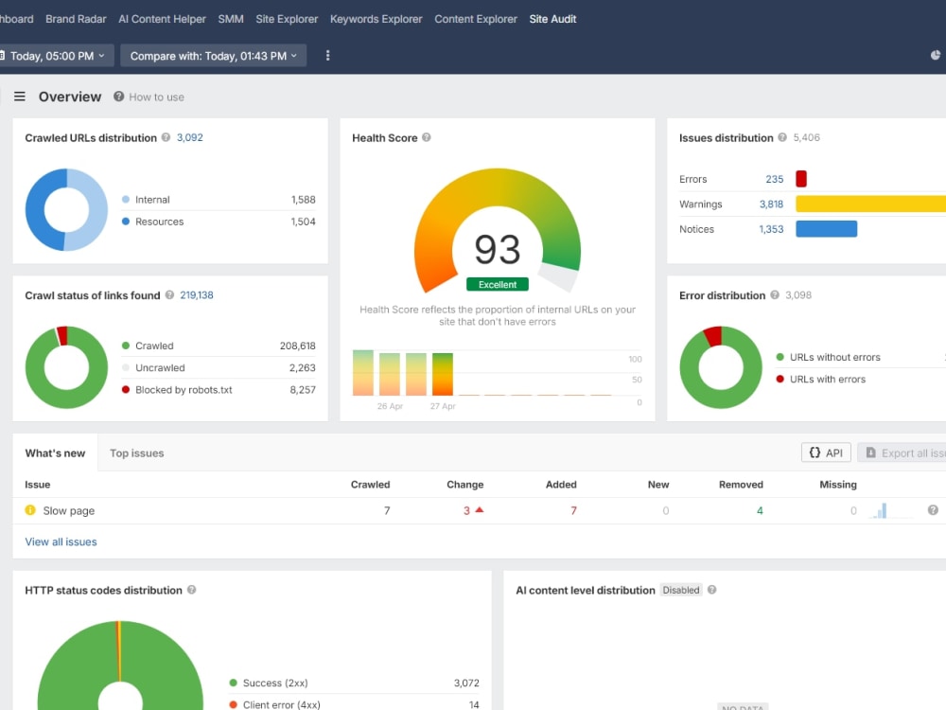Image resolution: width=946 pixels, height=710 pixels.
Task: Click the How to use link
Action: pos(156,97)
